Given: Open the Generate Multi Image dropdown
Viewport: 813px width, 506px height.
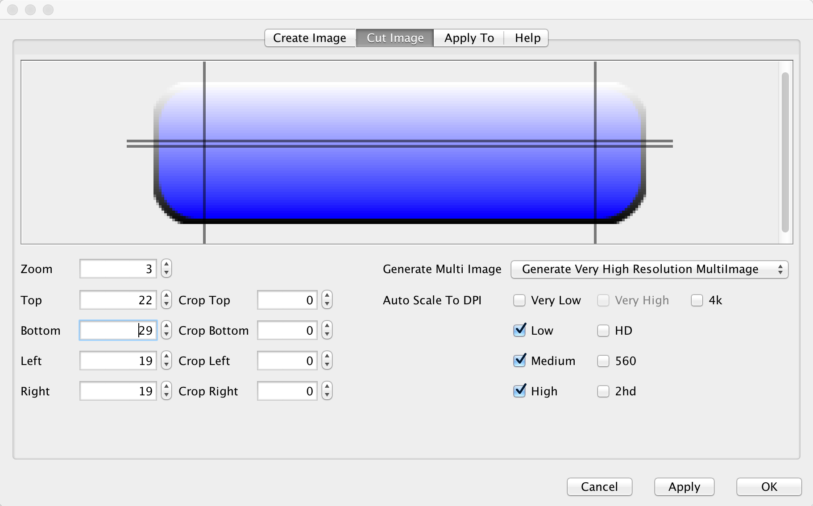Looking at the screenshot, I should (x=649, y=269).
